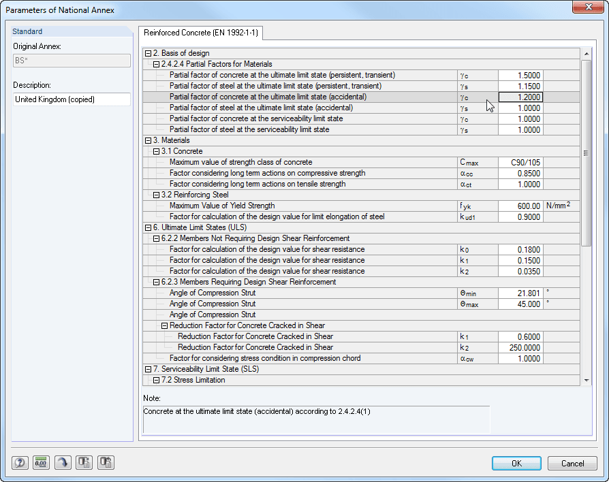Screen dimensions: 609x482
Task: Open help with the question mark icon
Action: pyautogui.click(x=20, y=462)
